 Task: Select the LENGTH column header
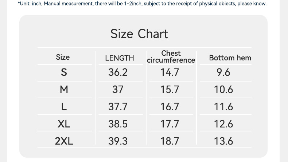pos(119,58)
